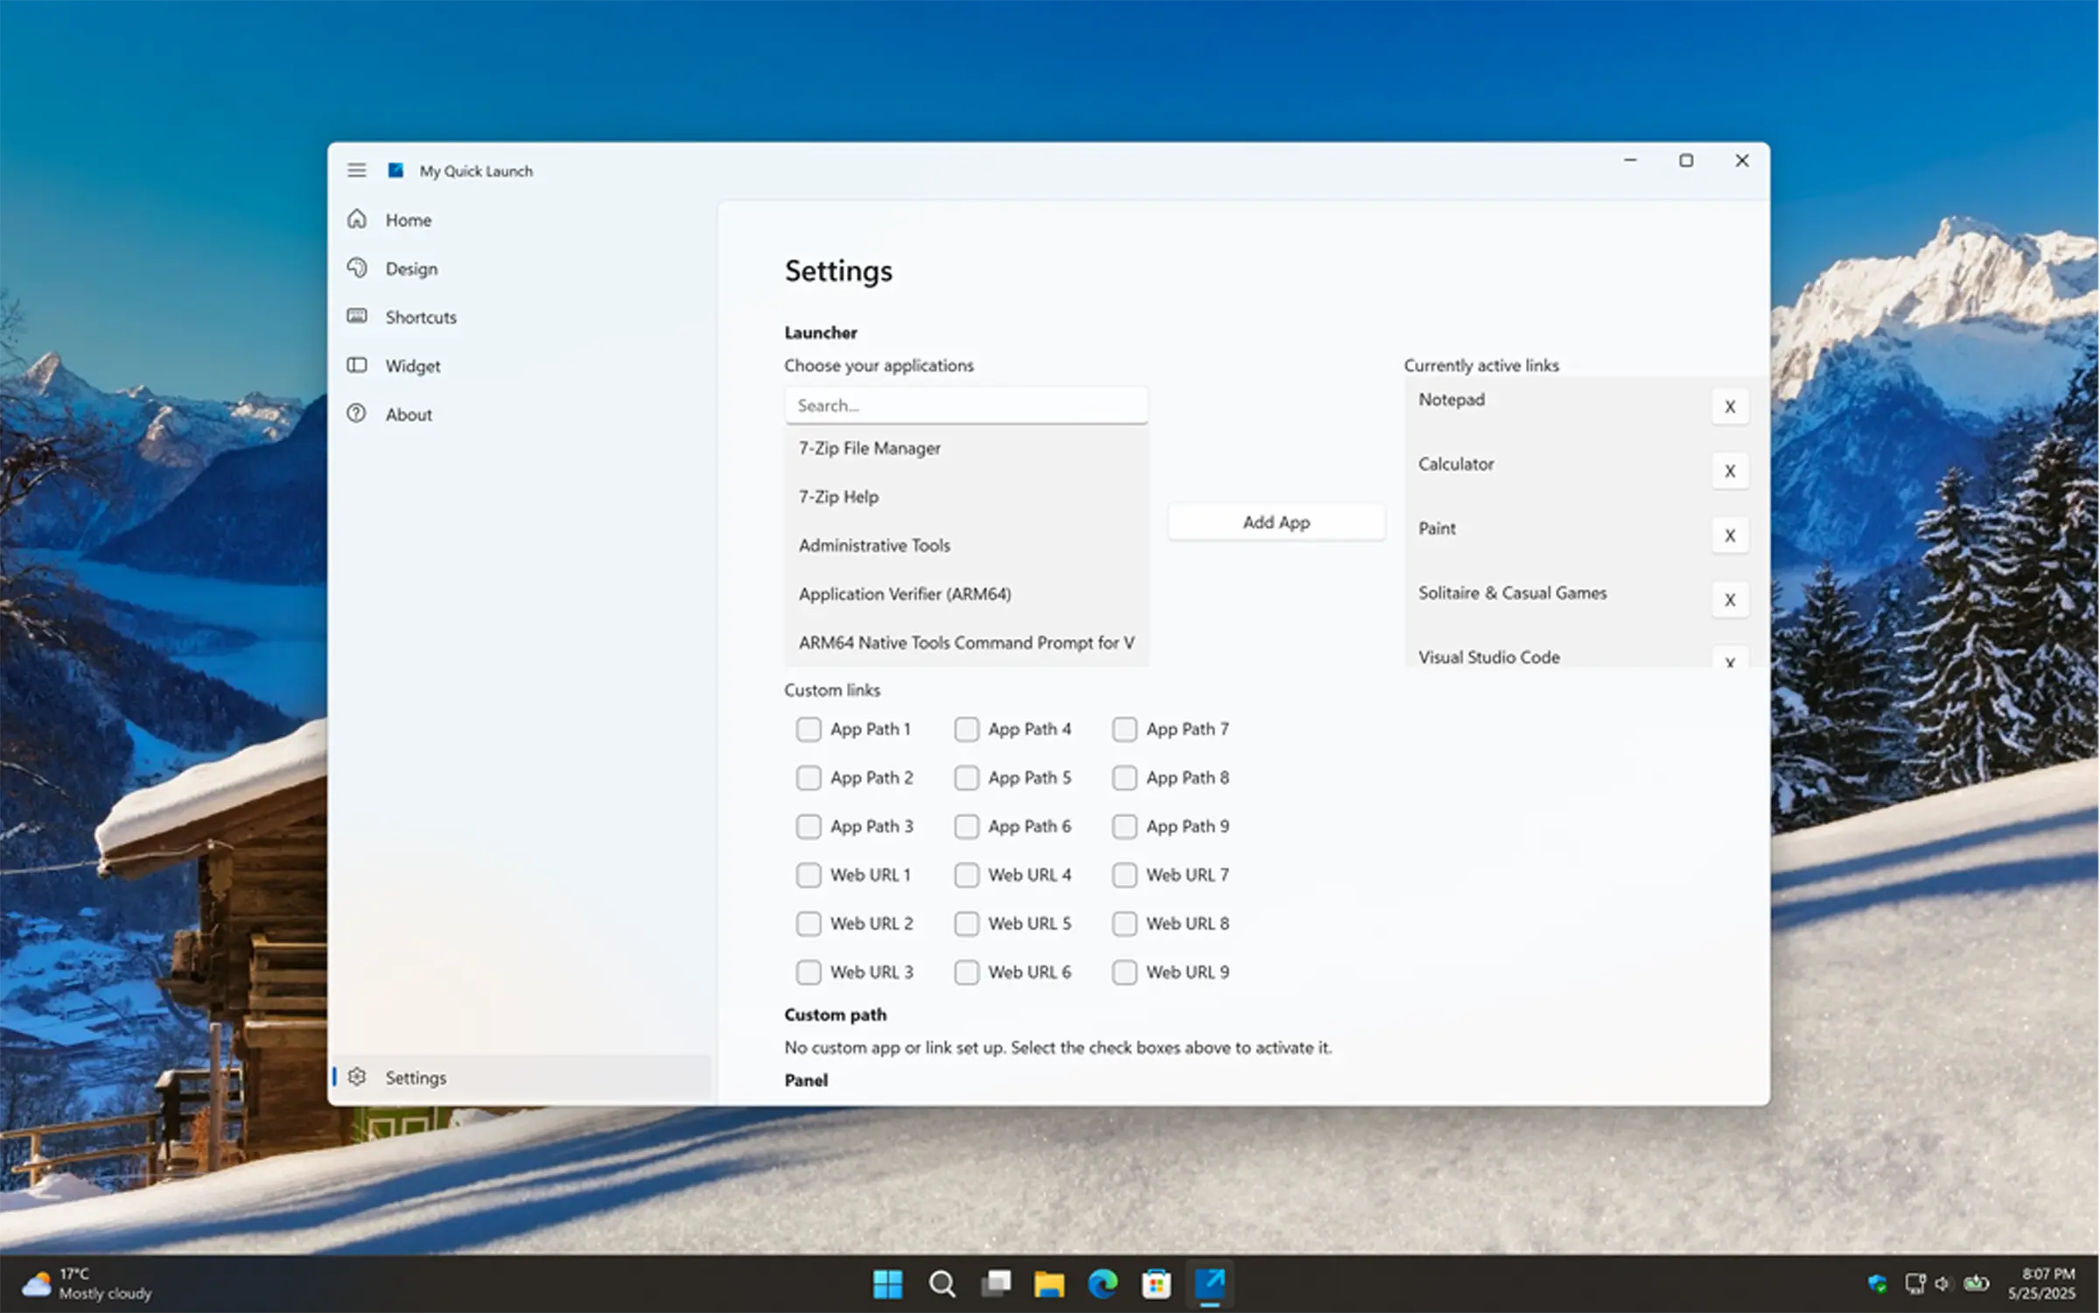Screen dimensions: 2100x1313
Task: Select Application Verifier (ARM64) entry
Action: (966, 594)
